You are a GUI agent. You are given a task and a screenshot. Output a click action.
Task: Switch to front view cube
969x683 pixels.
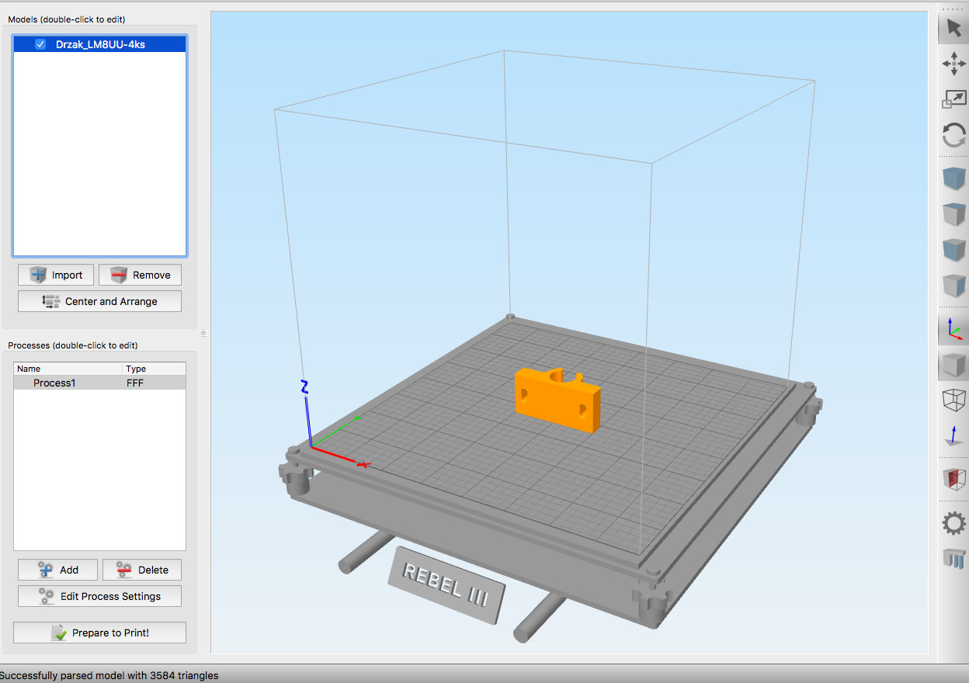pyautogui.click(x=953, y=250)
